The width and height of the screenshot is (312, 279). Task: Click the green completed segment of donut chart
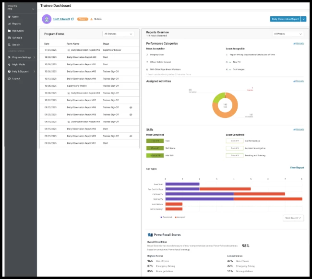pos(218,97)
